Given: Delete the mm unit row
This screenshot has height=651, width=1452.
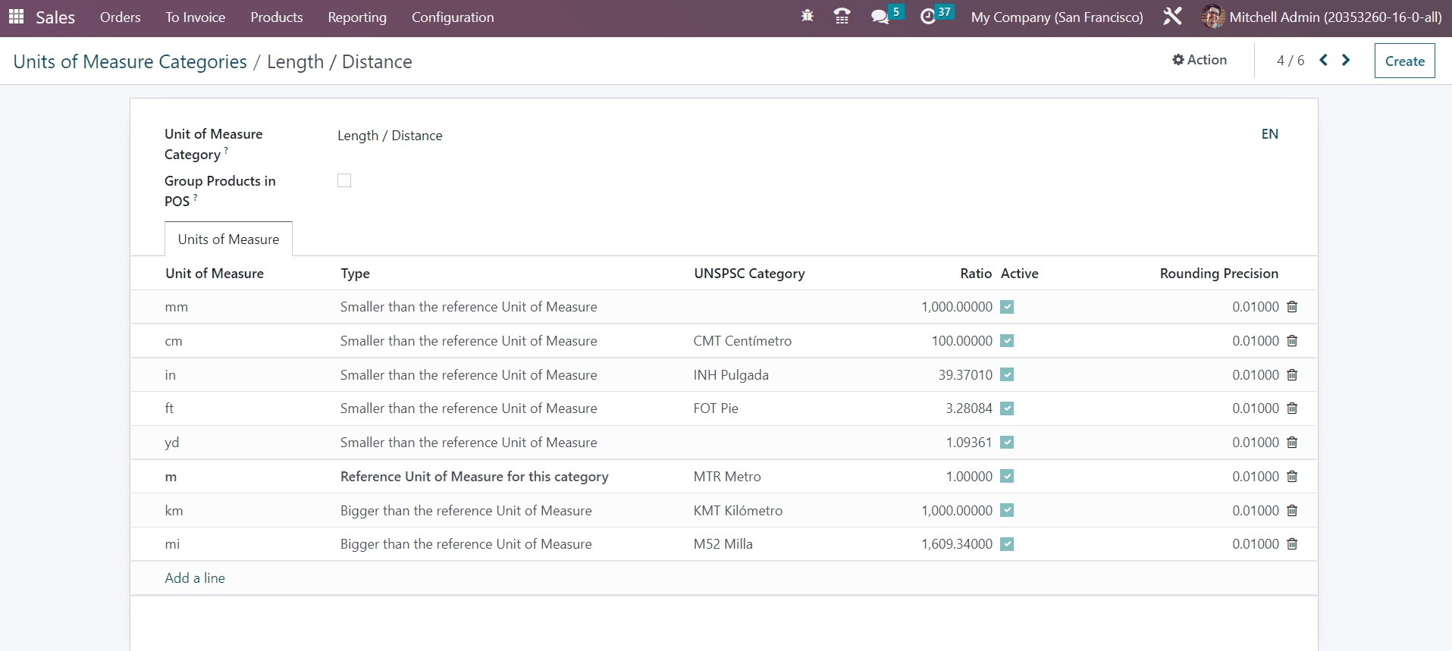Looking at the screenshot, I should click(1292, 307).
